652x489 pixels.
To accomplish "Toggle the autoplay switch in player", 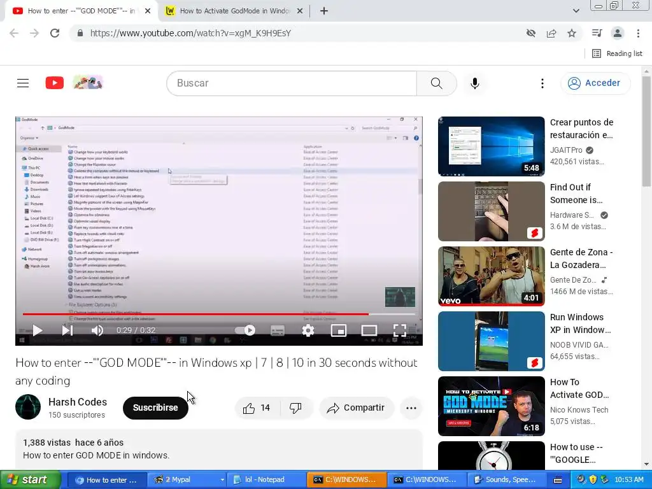I will coord(245,330).
